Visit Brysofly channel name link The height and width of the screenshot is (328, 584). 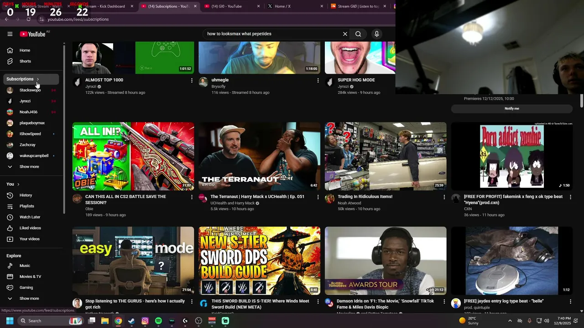point(219,87)
